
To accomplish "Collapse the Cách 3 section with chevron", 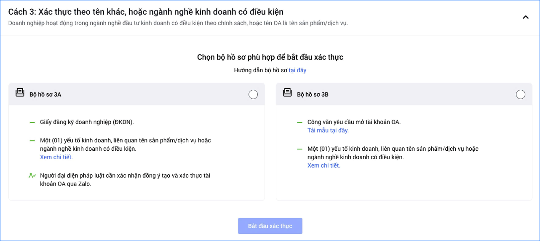I will click(525, 17).
